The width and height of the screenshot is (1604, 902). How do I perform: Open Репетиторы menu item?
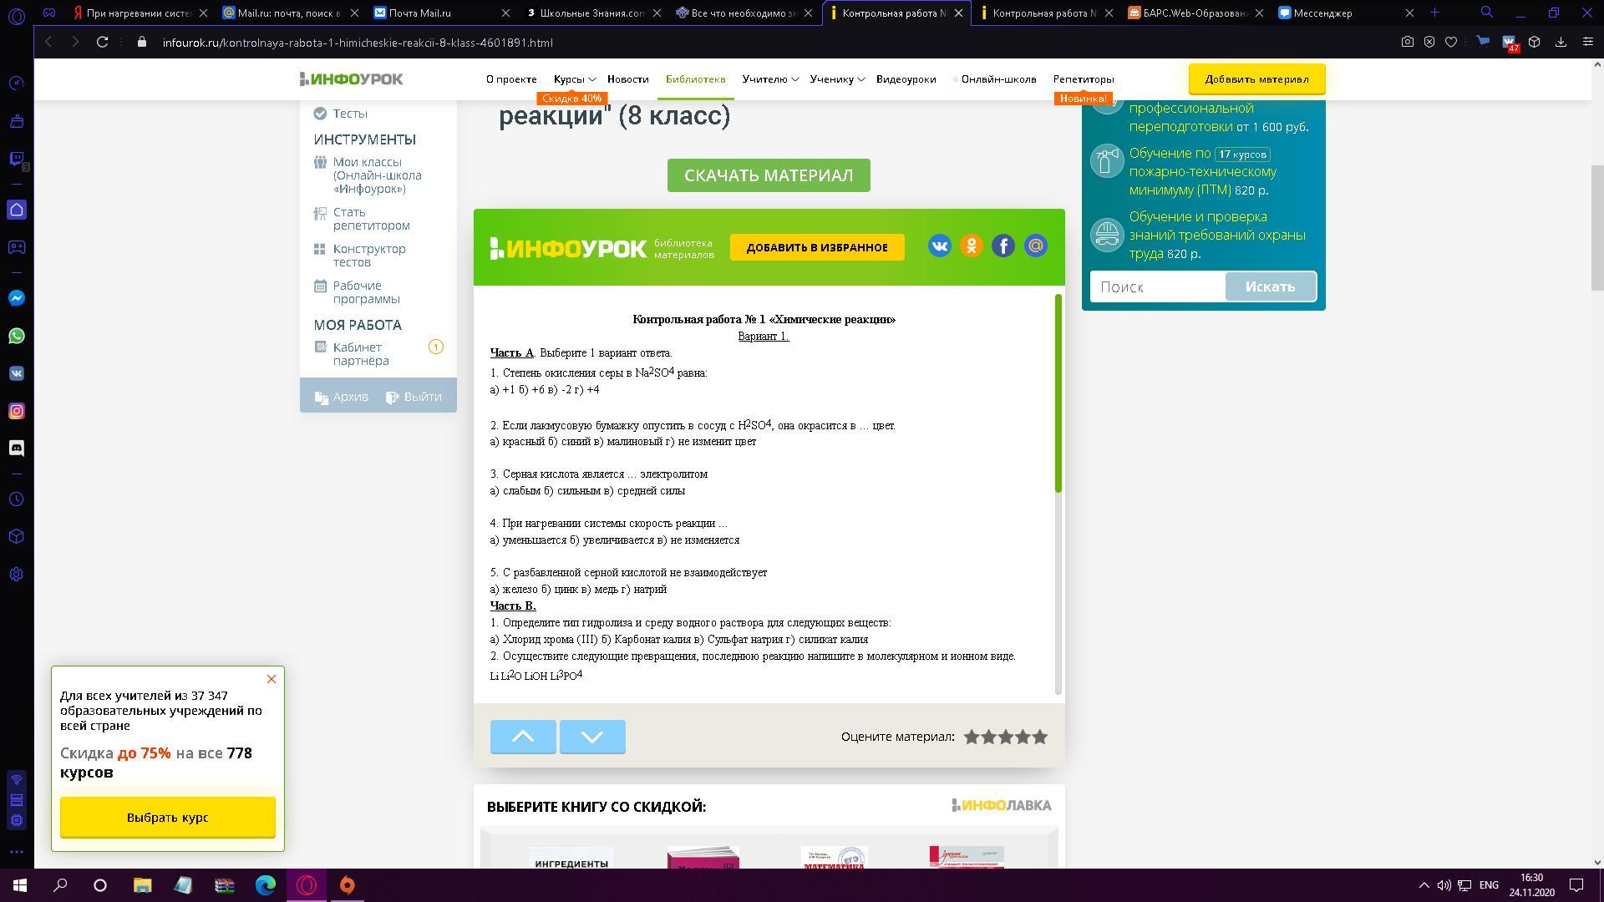tap(1084, 79)
